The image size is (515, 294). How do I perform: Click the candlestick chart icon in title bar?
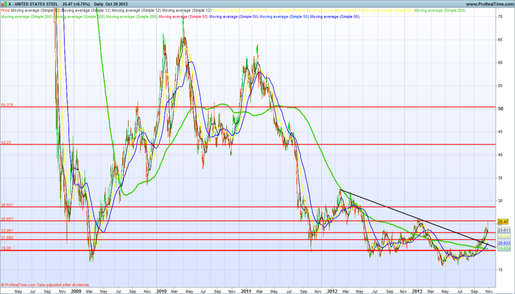(3, 4)
